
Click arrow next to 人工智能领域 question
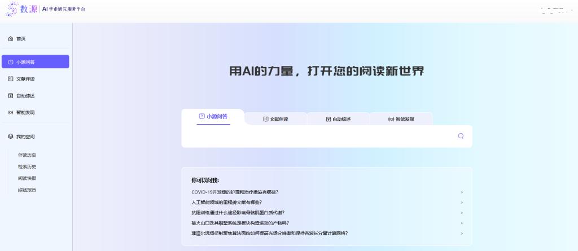tap(462, 202)
